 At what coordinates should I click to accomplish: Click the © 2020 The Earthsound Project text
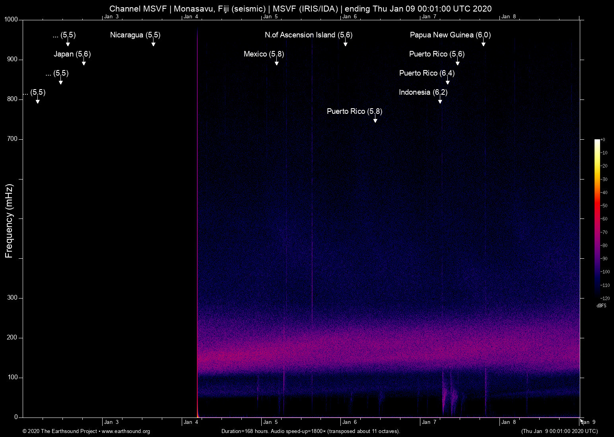(x=60, y=431)
